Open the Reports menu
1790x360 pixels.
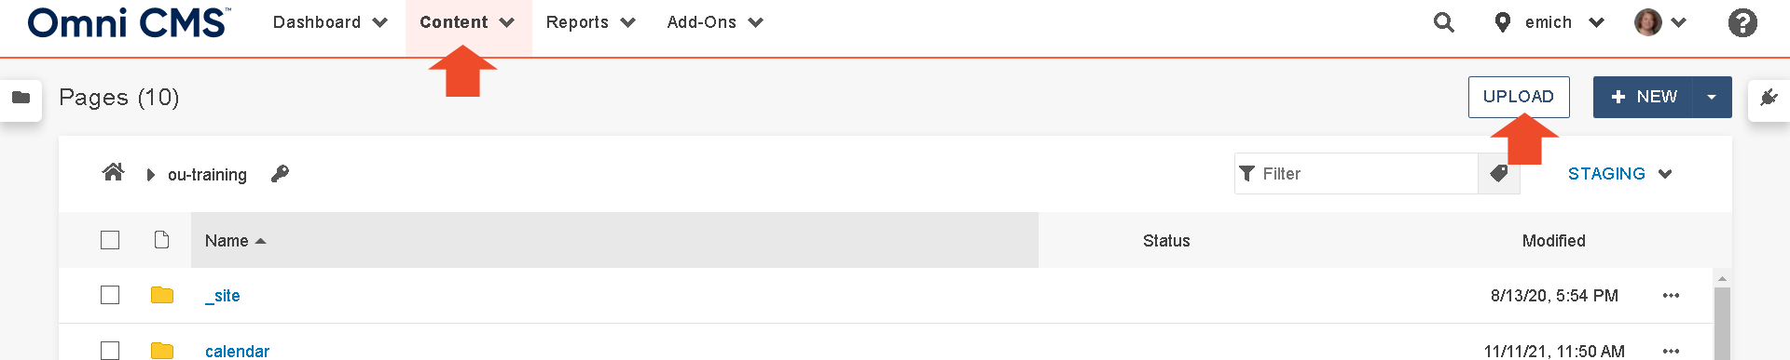pyautogui.click(x=591, y=22)
